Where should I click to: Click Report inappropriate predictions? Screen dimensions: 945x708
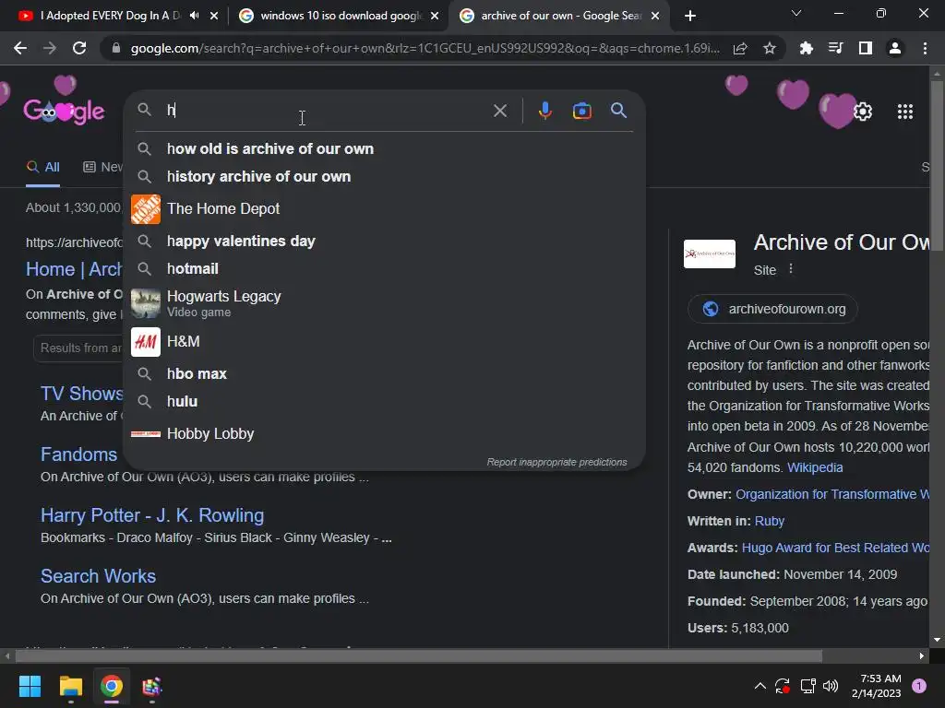point(556,462)
